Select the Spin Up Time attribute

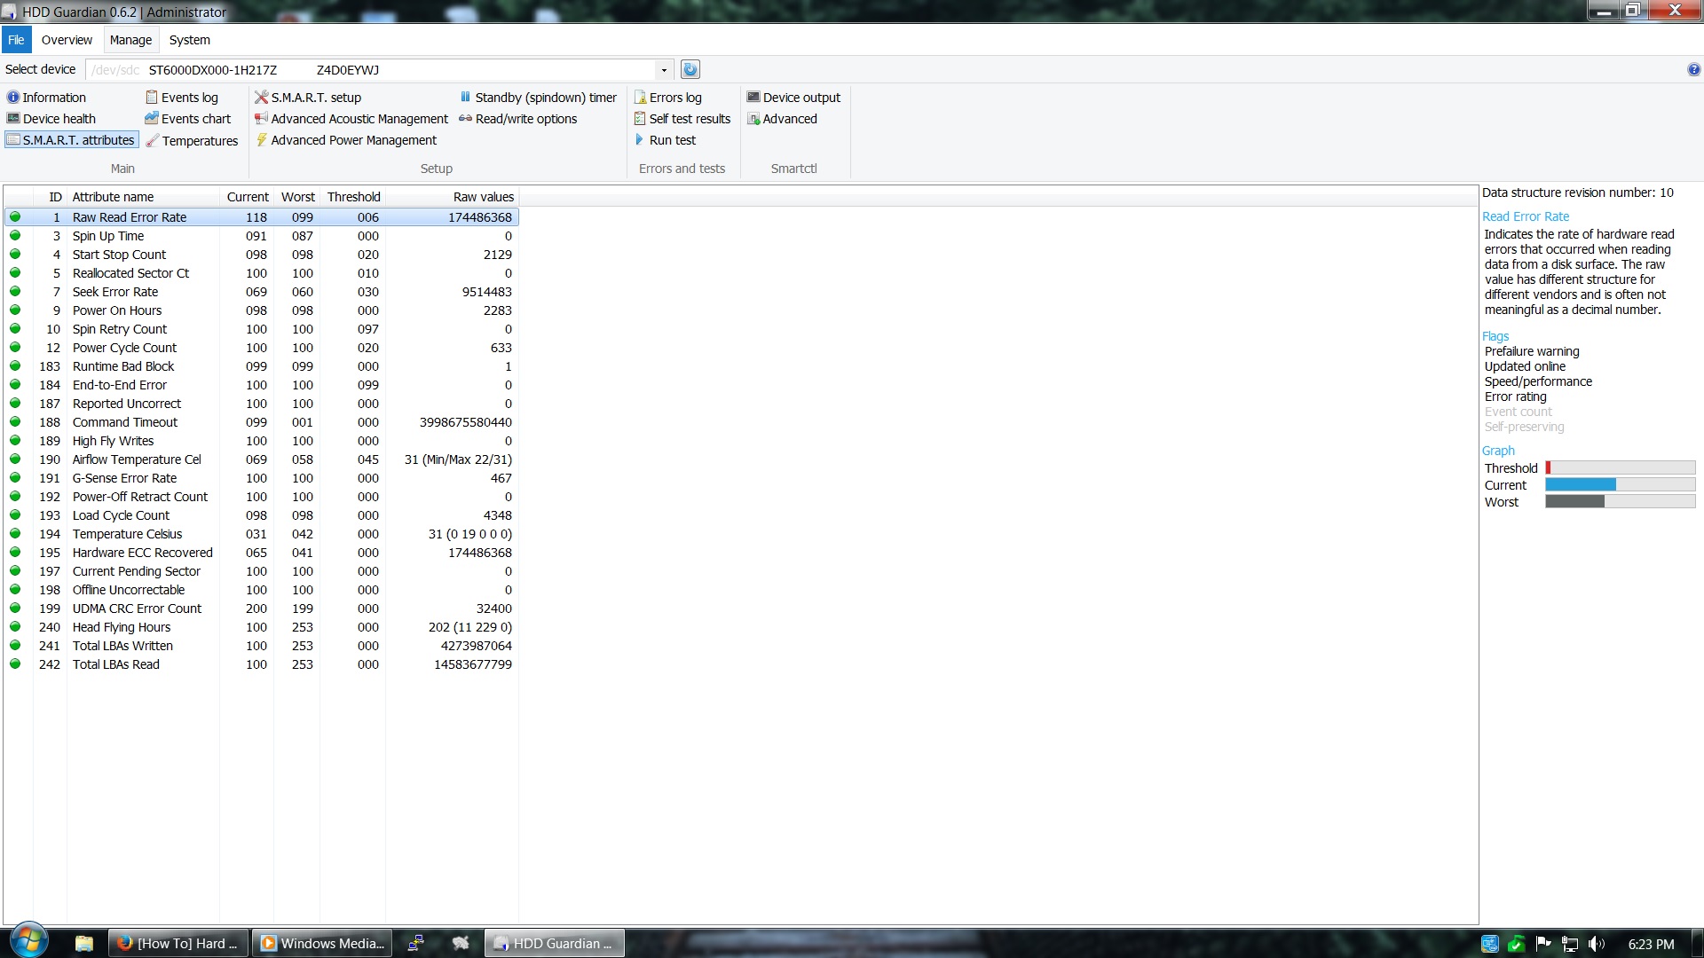click(x=262, y=236)
